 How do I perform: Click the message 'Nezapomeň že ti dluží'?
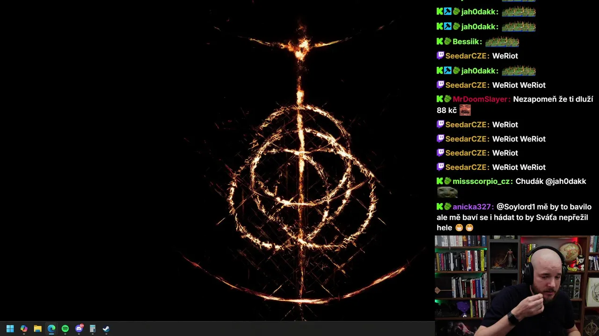coord(553,99)
